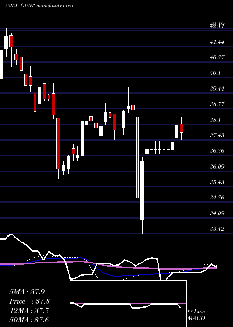Click the 35.43 price axis label

pos(217,182)
